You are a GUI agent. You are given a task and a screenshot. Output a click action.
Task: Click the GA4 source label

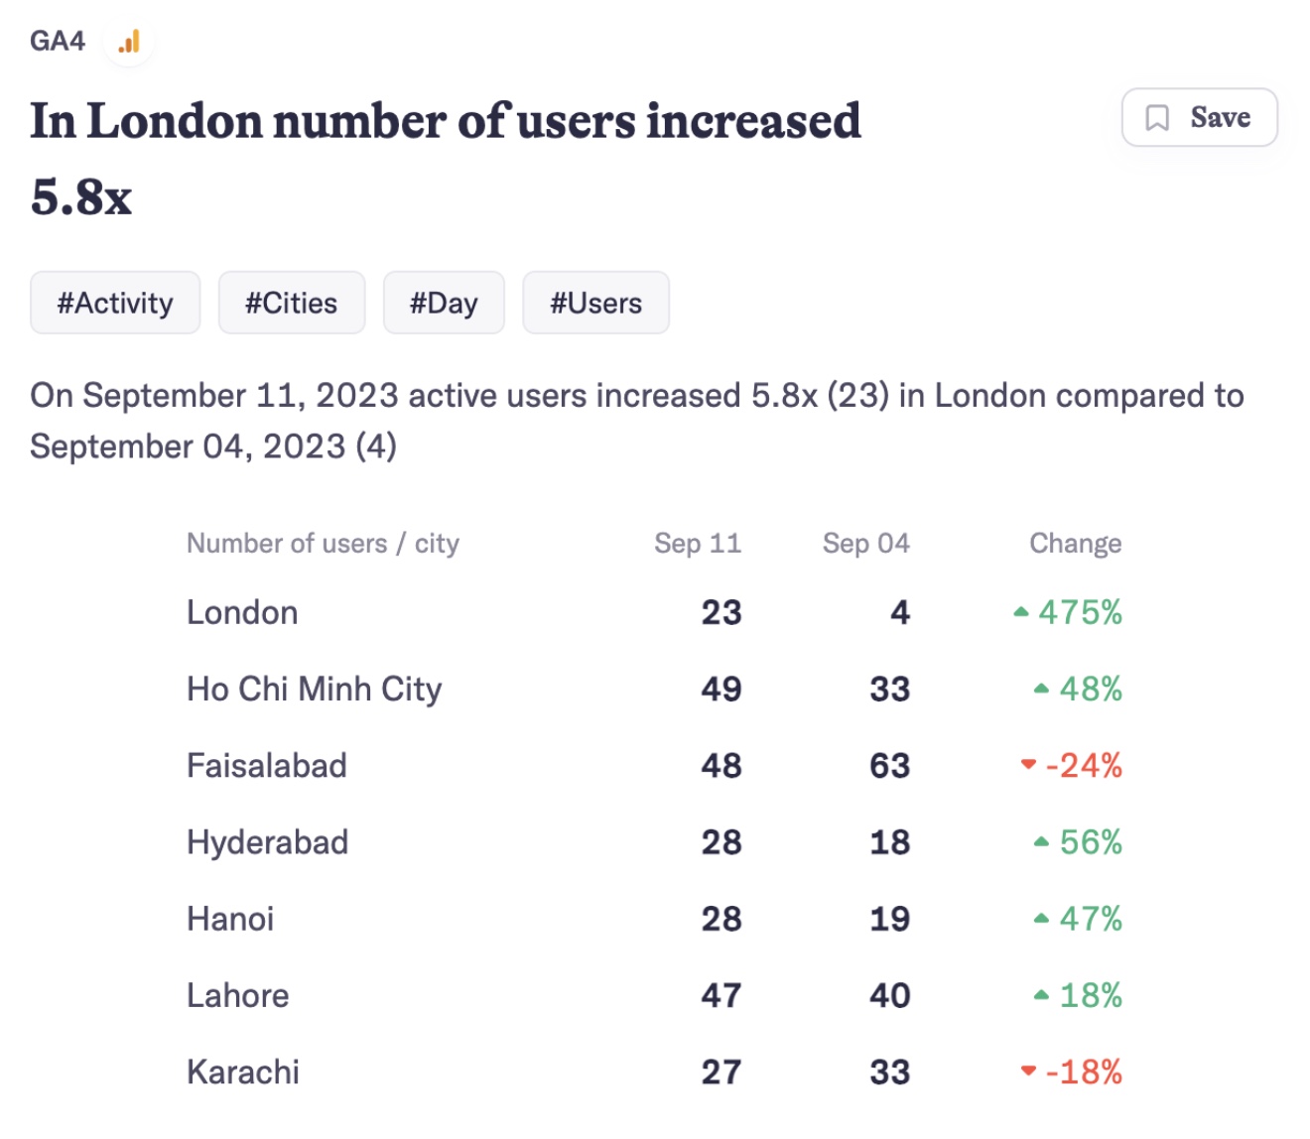[x=58, y=42]
